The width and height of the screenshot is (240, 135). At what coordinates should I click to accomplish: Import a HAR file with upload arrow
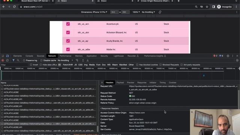tap(83, 60)
